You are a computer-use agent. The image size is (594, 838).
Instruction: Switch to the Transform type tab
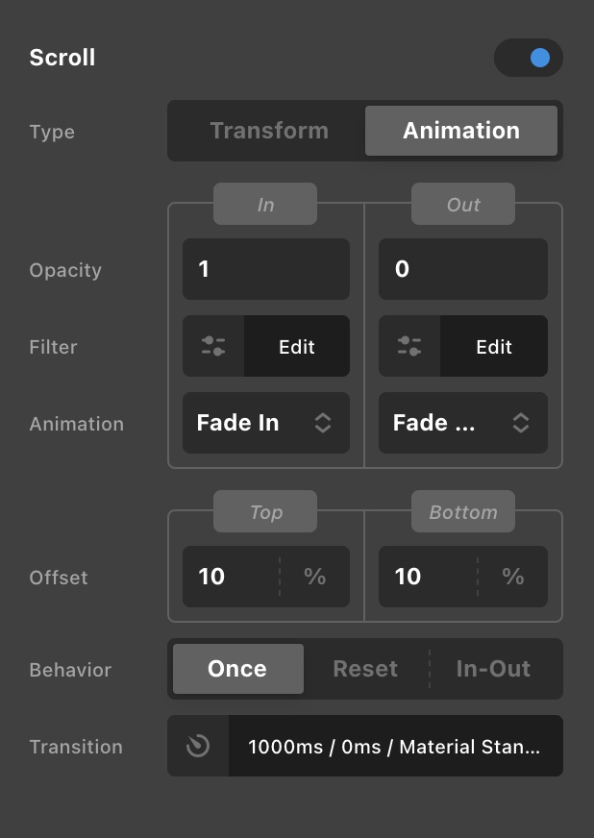point(269,131)
